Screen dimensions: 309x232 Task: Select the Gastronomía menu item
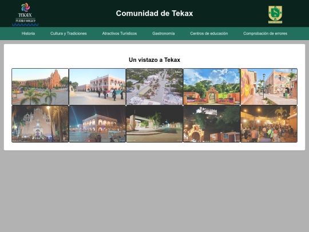click(163, 34)
